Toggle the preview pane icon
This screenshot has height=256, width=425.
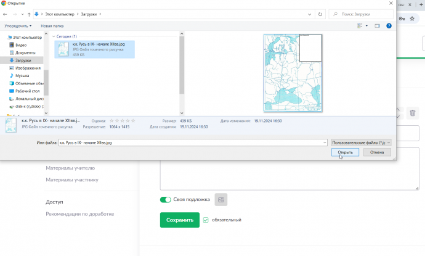point(377,26)
